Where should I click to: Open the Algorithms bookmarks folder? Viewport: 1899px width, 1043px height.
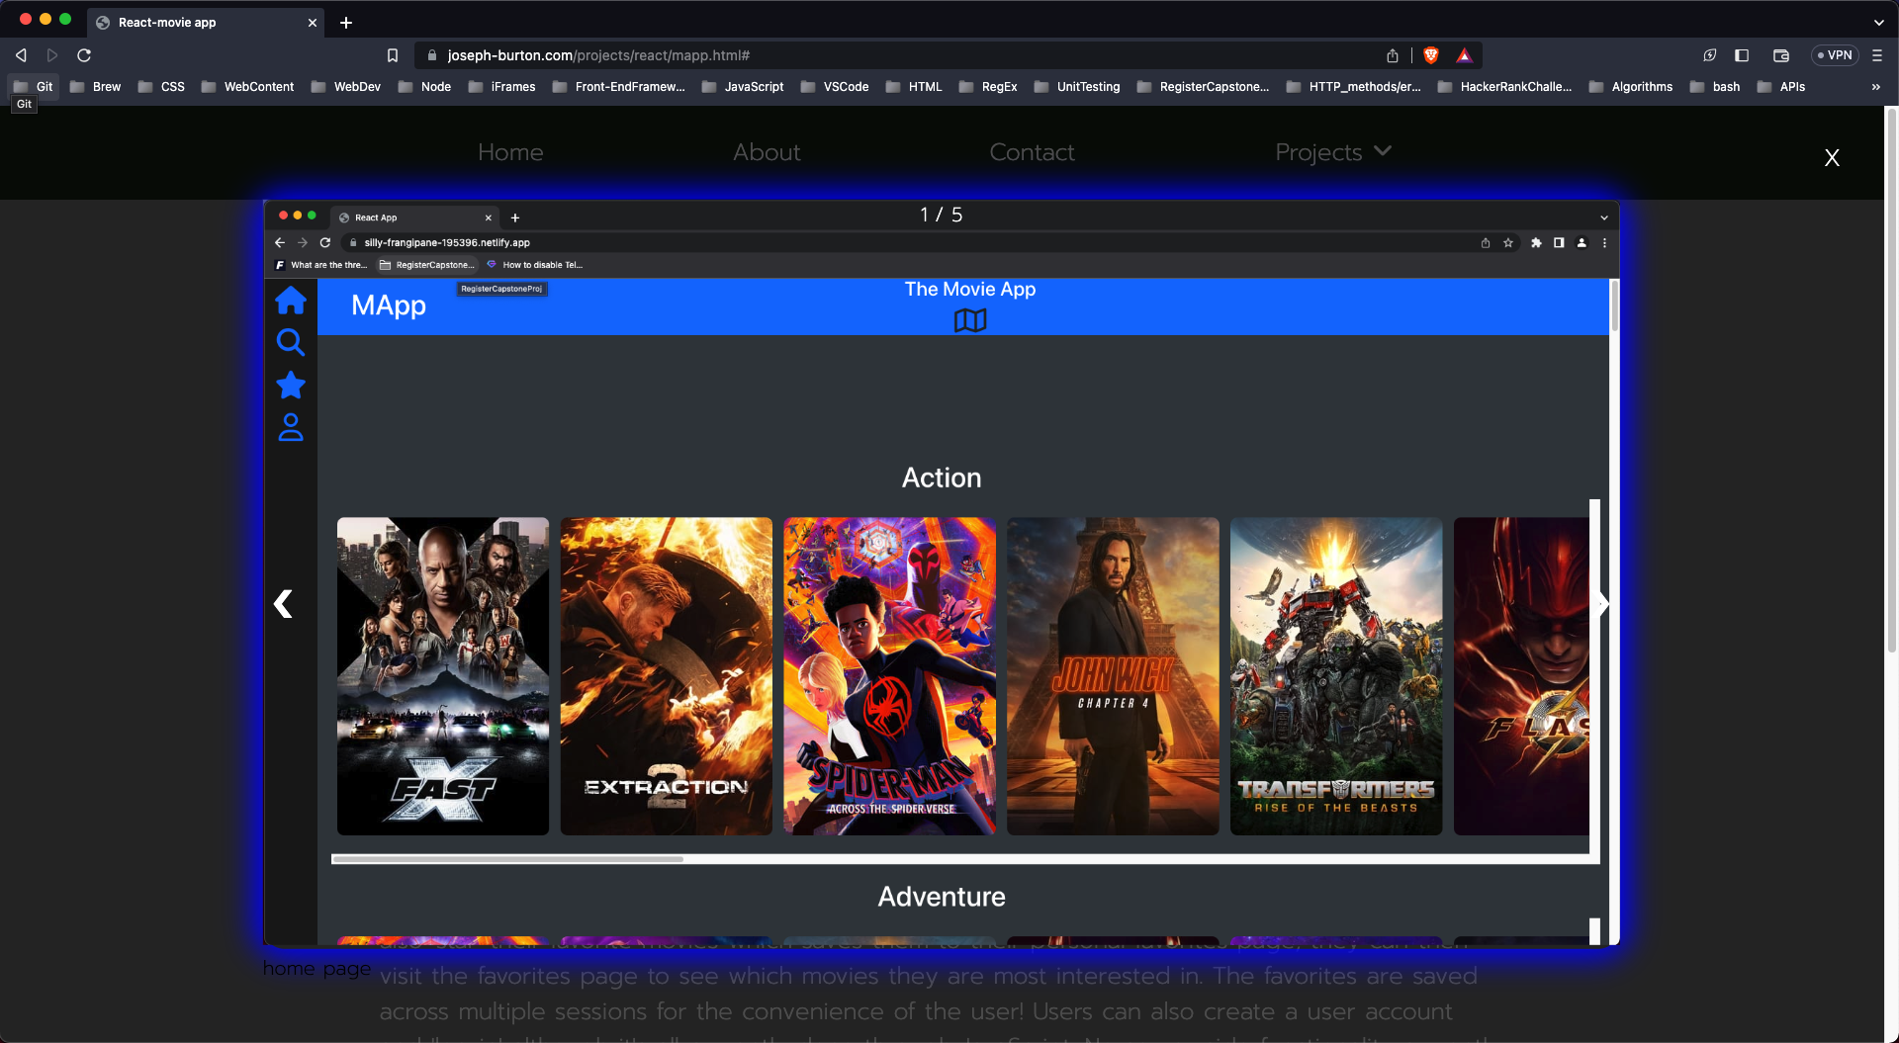pyautogui.click(x=1631, y=87)
